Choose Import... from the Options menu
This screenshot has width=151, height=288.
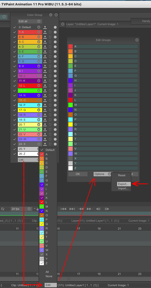123,188
